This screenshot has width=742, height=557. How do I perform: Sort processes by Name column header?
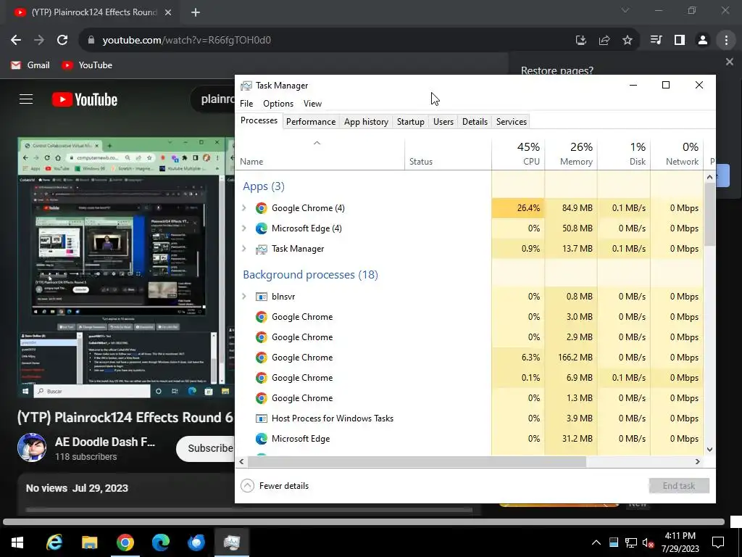320,154
